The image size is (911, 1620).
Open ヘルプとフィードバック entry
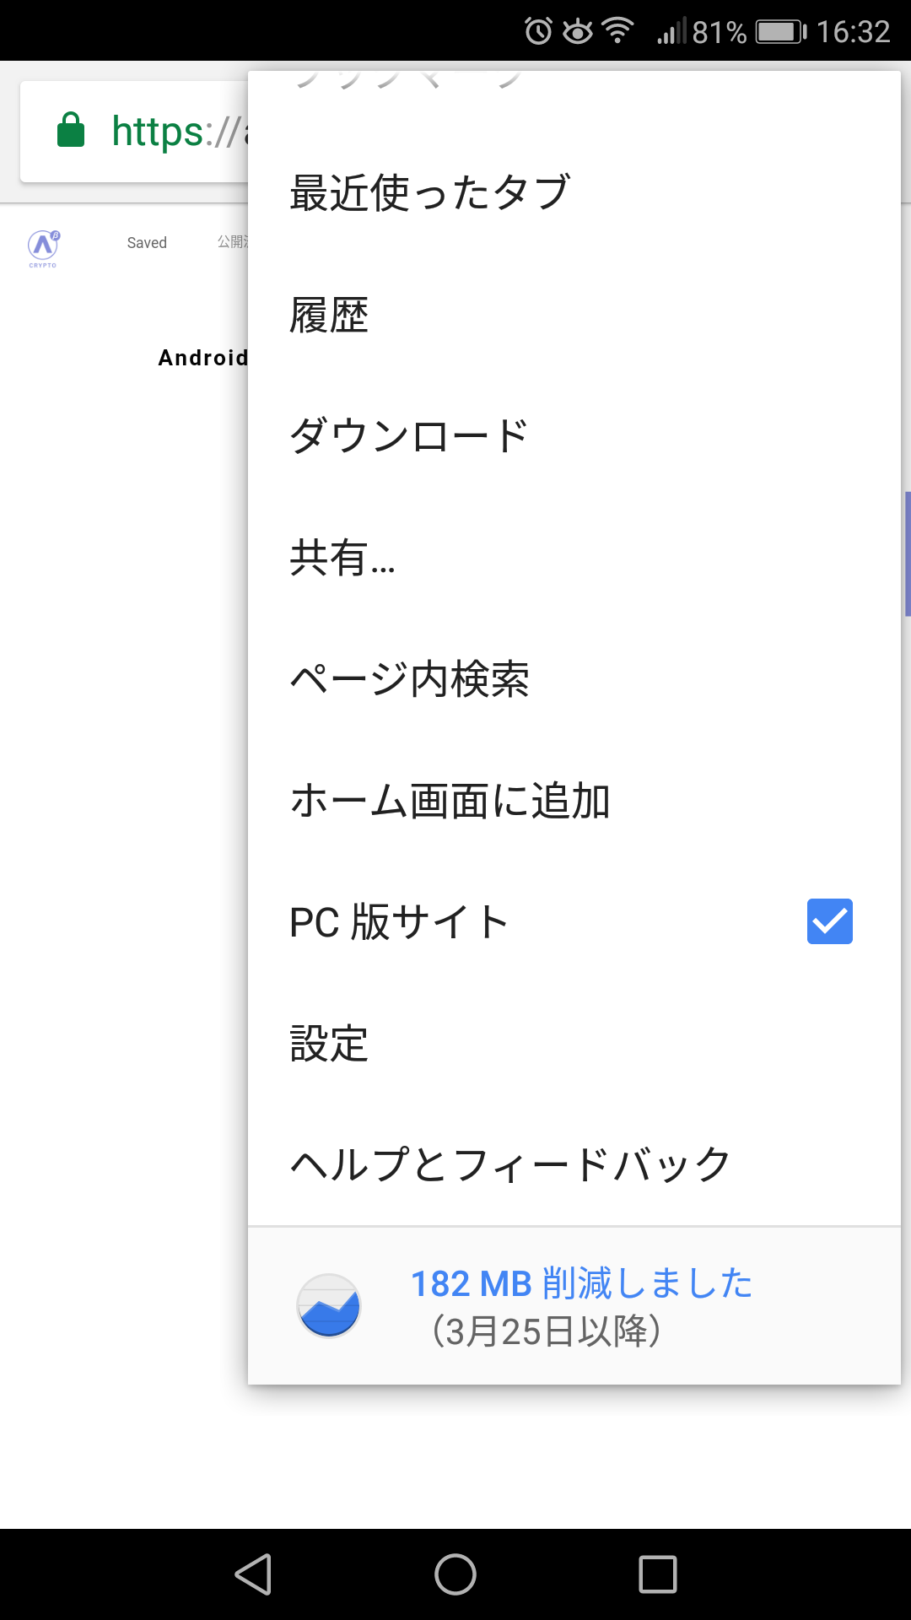pyautogui.click(x=510, y=1164)
